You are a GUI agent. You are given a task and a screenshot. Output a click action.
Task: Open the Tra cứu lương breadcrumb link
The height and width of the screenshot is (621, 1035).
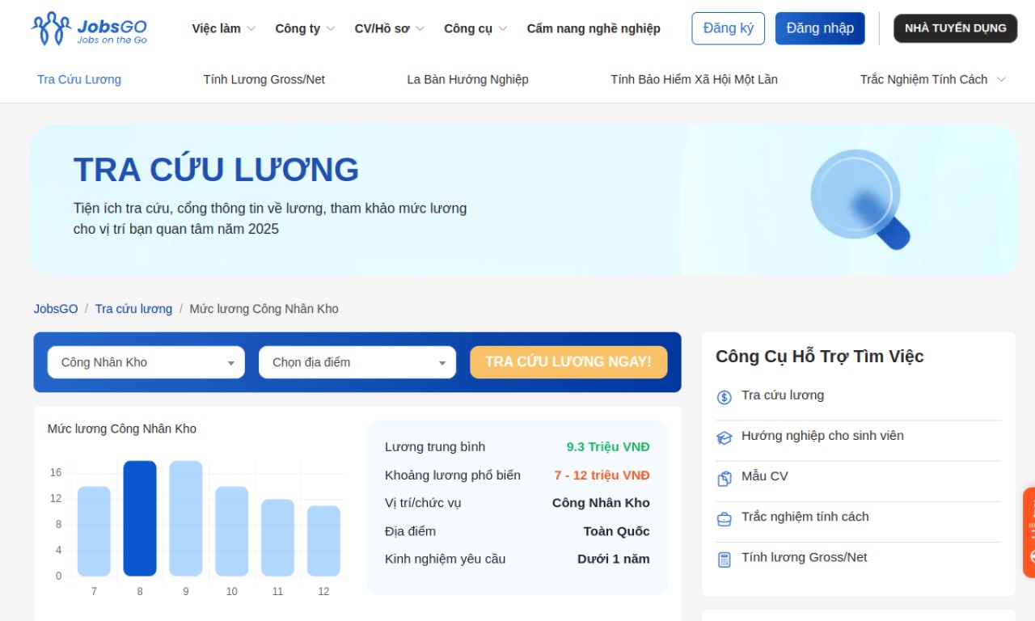pos(133,309)
